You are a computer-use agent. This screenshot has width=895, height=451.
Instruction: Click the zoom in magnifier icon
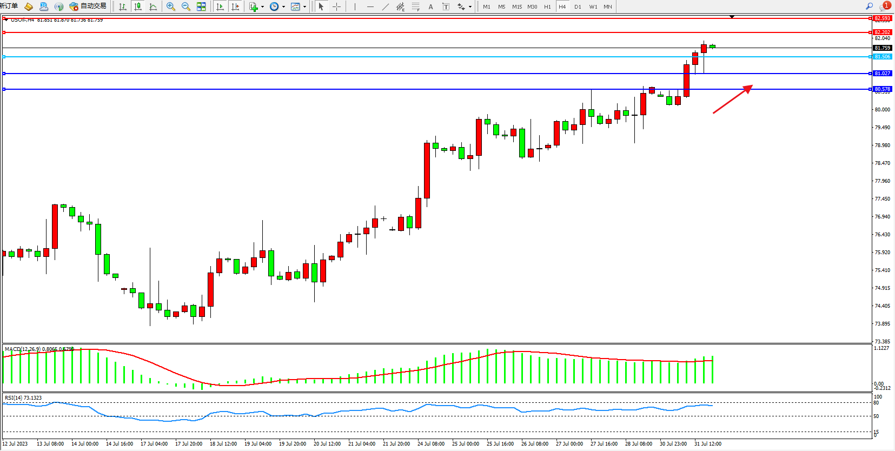171,6
